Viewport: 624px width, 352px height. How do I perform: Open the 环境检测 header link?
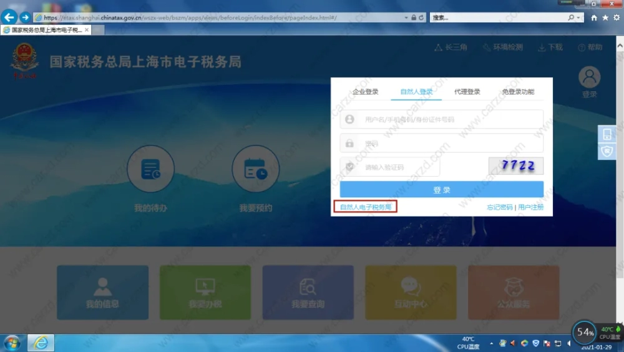[502, 47]
